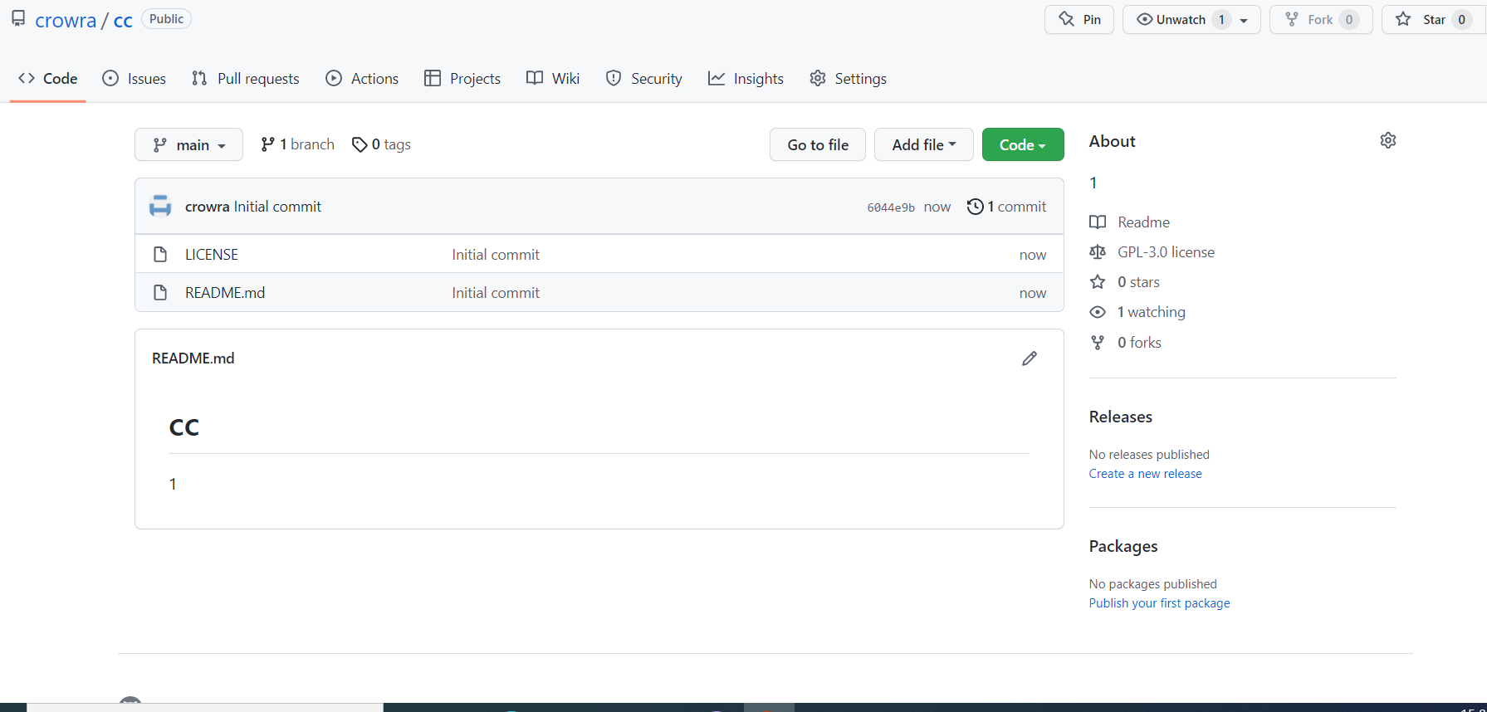Pin this repository

(1079, 20)
